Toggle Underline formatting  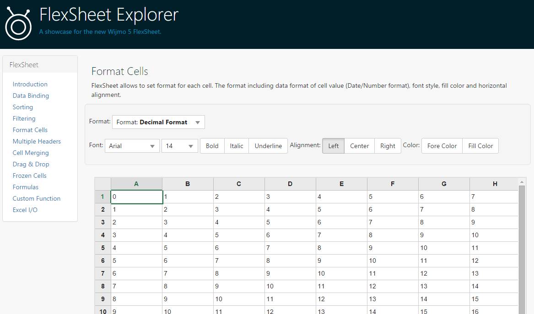click(x=268, y=146)
